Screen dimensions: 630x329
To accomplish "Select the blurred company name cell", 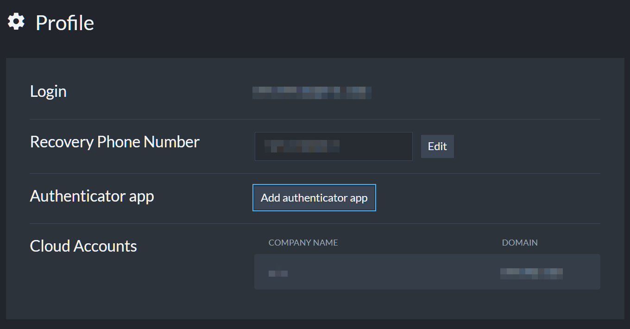I will point(278,273).
